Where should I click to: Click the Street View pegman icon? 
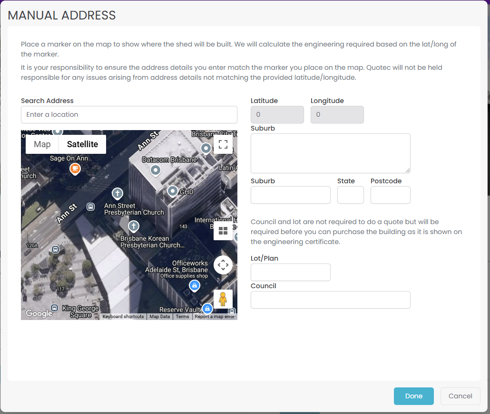point(223,299)
